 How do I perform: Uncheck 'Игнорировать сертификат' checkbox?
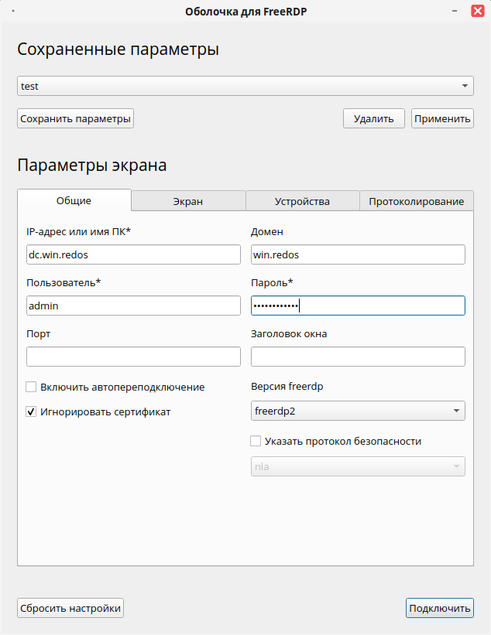pos(32,411)
